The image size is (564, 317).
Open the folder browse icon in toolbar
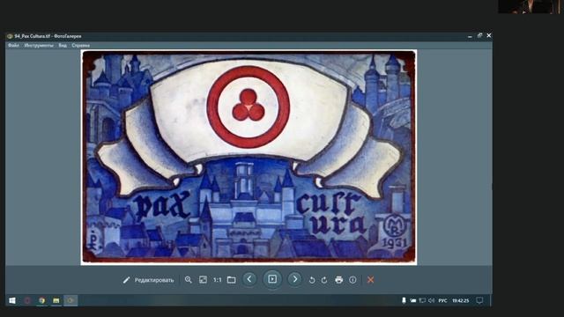pyautogui.click(x=232, y=280)
